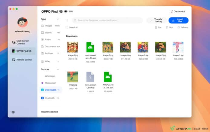Screen dimensions: 210x132
Task: Show the Archives category
Action: (x=51, y=53)
